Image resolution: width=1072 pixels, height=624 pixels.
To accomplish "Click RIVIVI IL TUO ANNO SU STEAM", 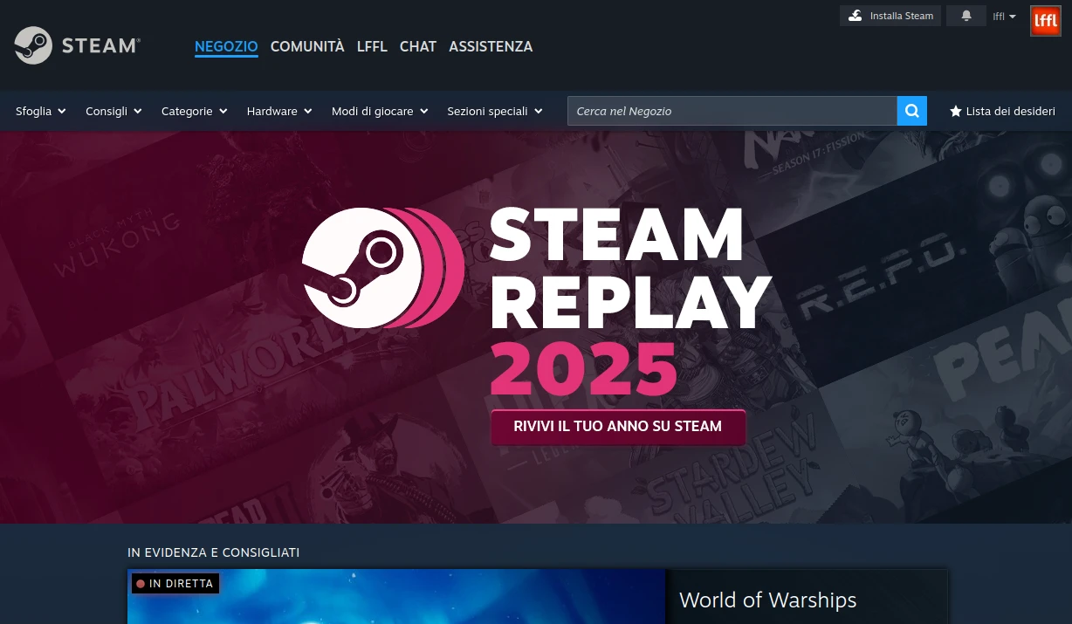I will coord(617,427).
